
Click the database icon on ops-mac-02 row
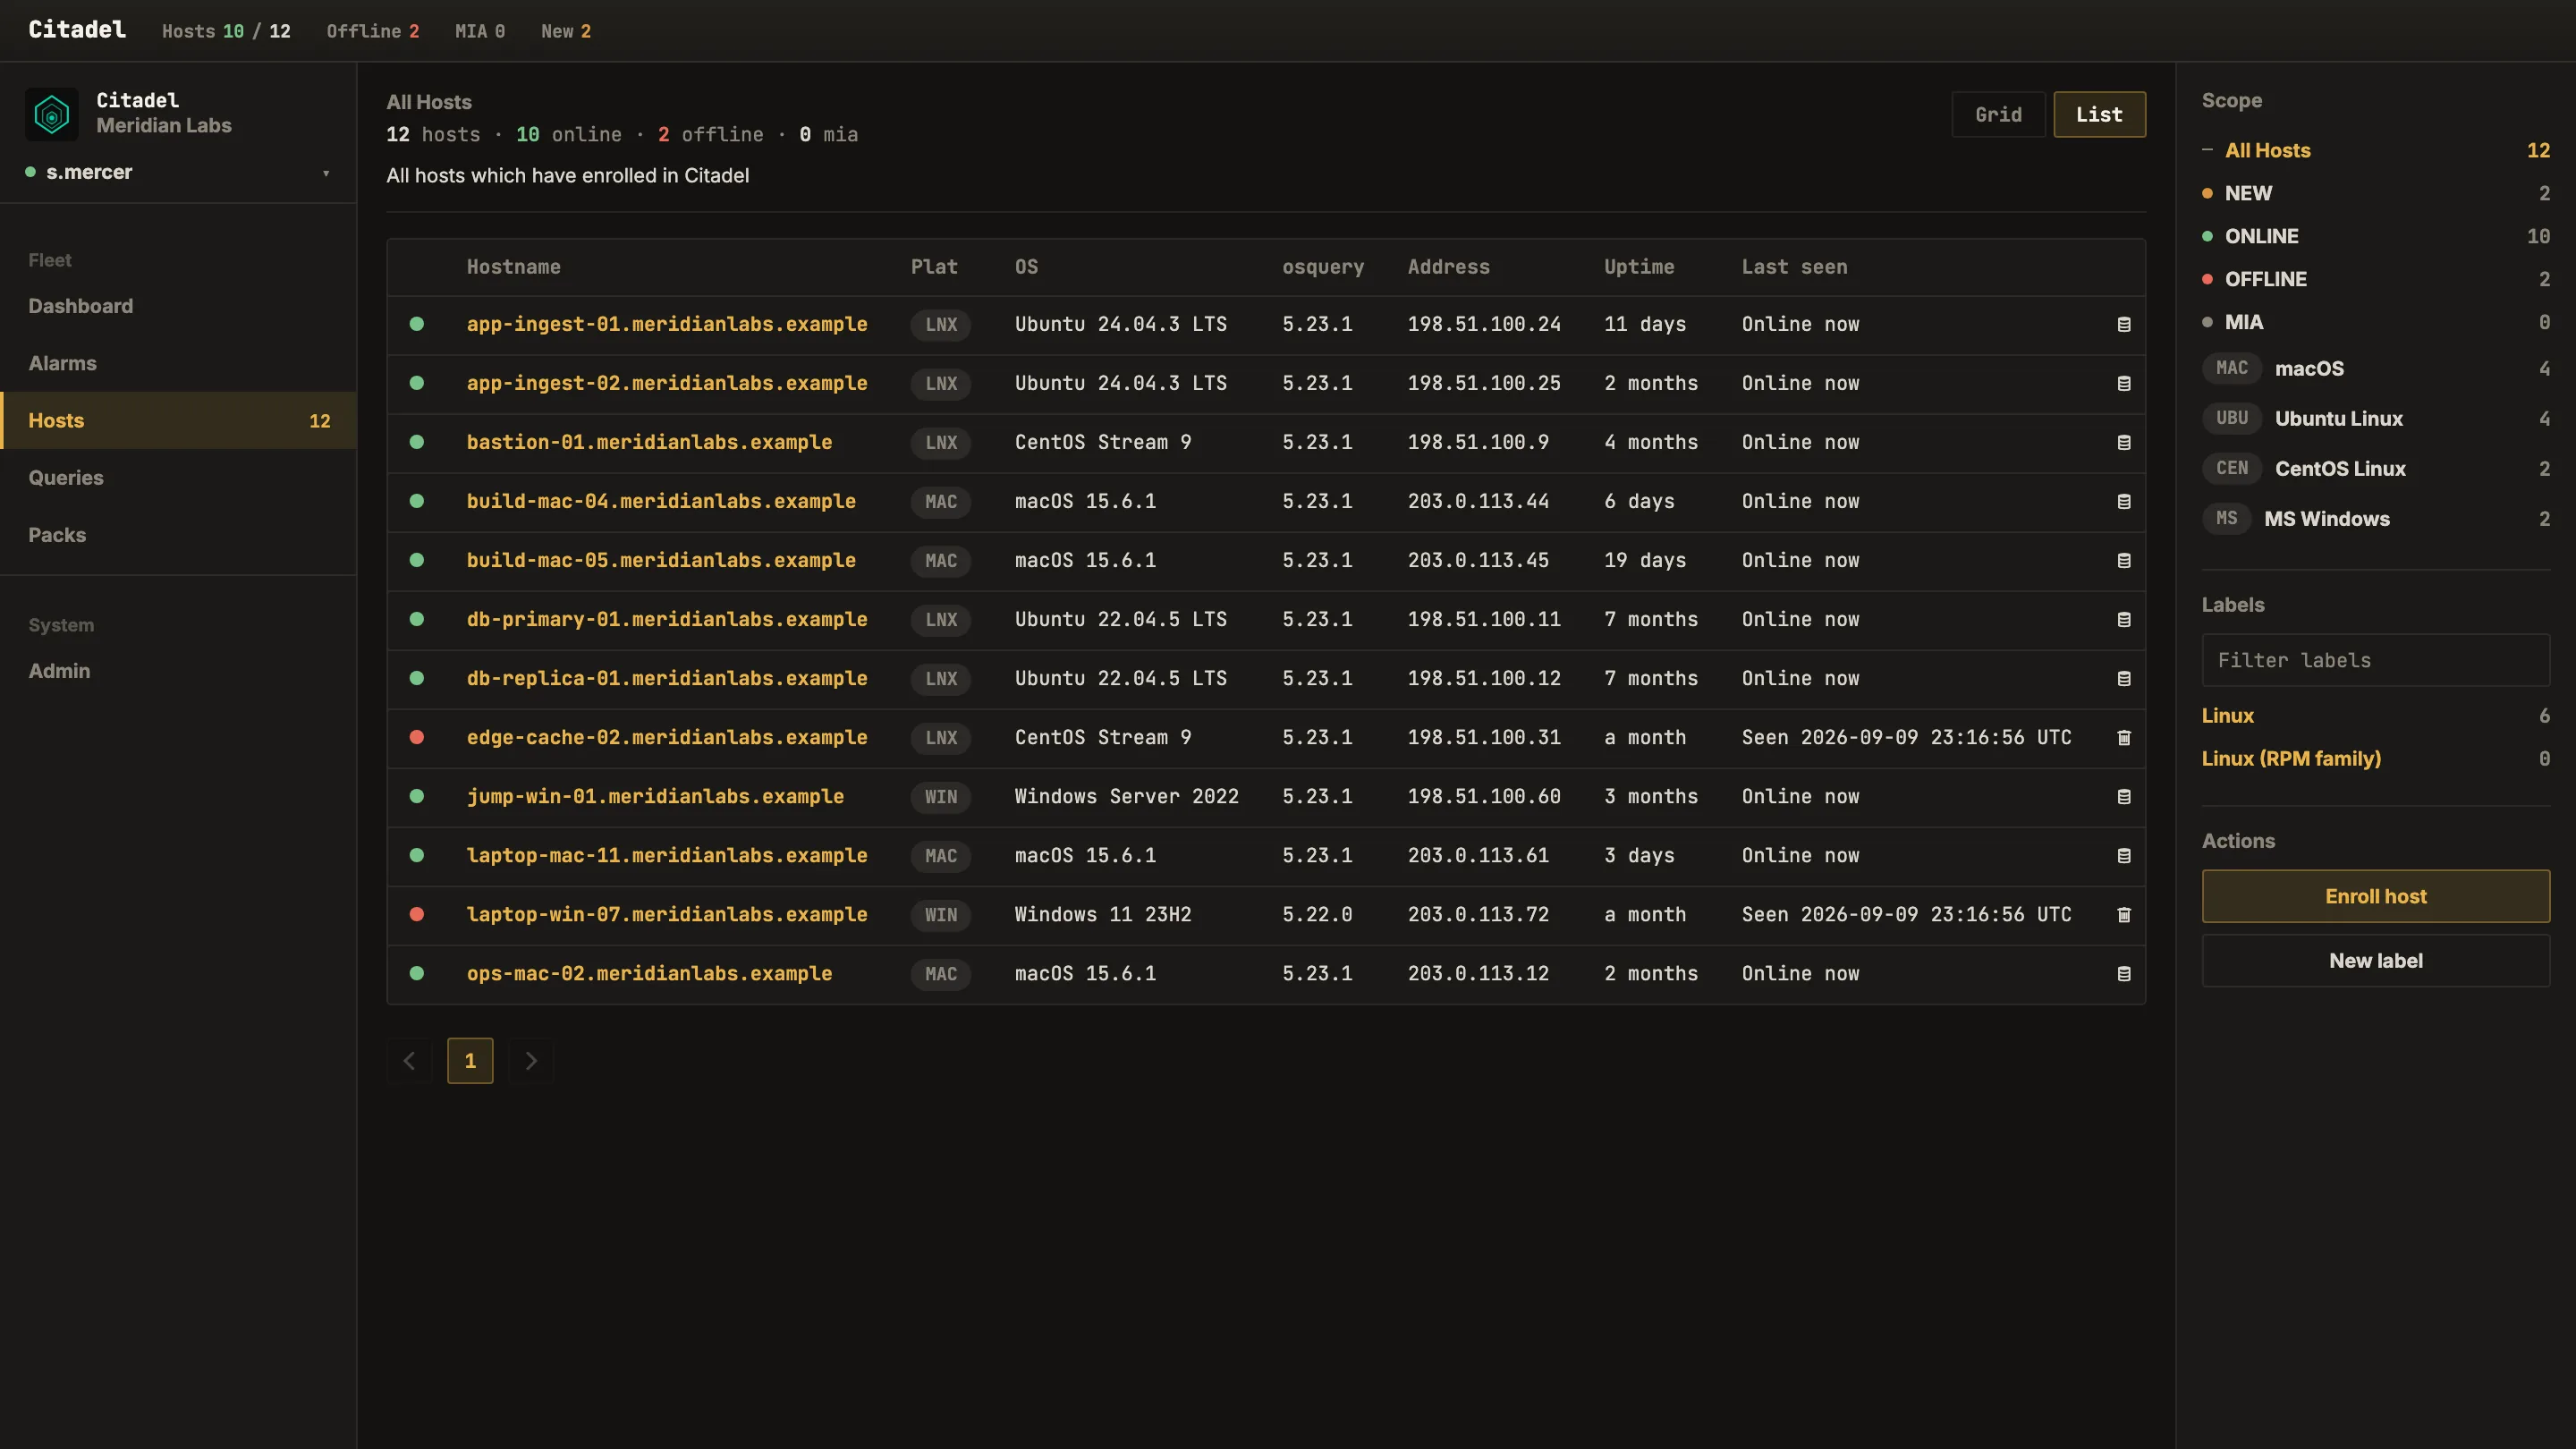click(x=2124, y=974)
